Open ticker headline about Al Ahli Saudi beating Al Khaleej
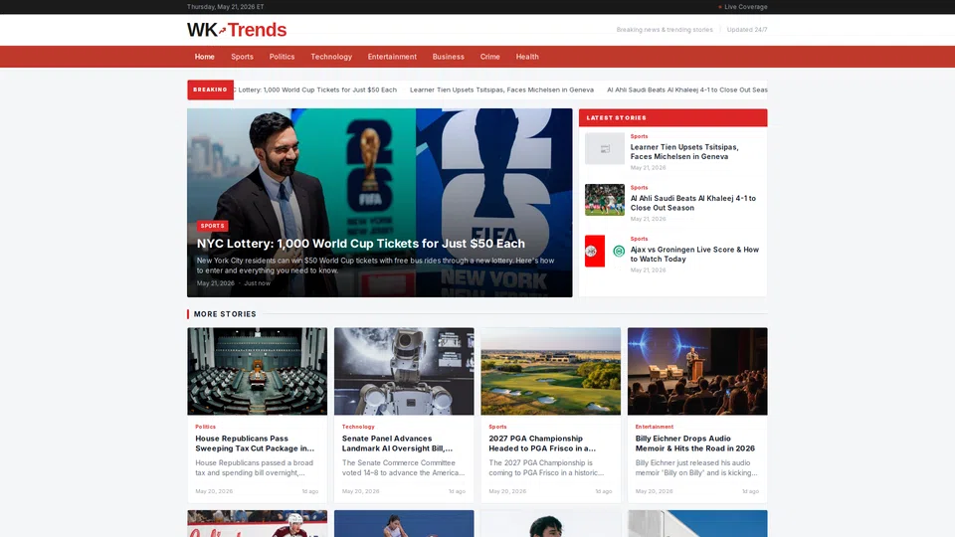Screen dimensions: 955x537 (x=687, y=89)
